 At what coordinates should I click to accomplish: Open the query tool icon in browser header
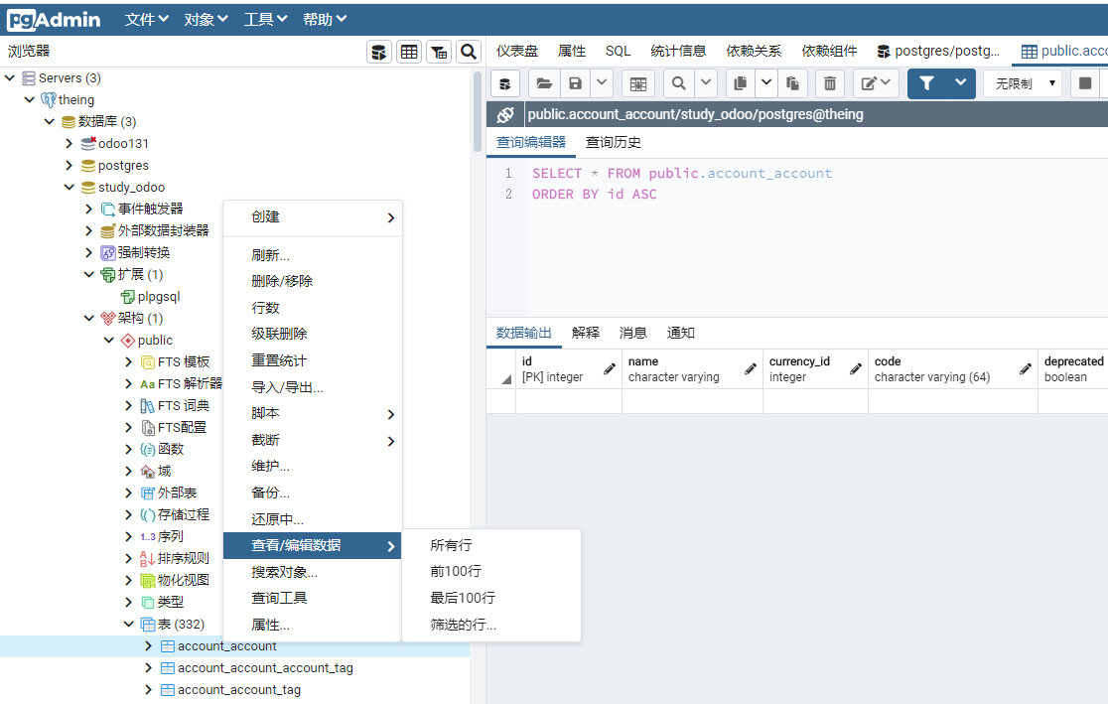tap(379, 52)
